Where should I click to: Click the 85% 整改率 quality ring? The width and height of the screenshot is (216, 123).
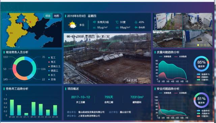point(201,64)
